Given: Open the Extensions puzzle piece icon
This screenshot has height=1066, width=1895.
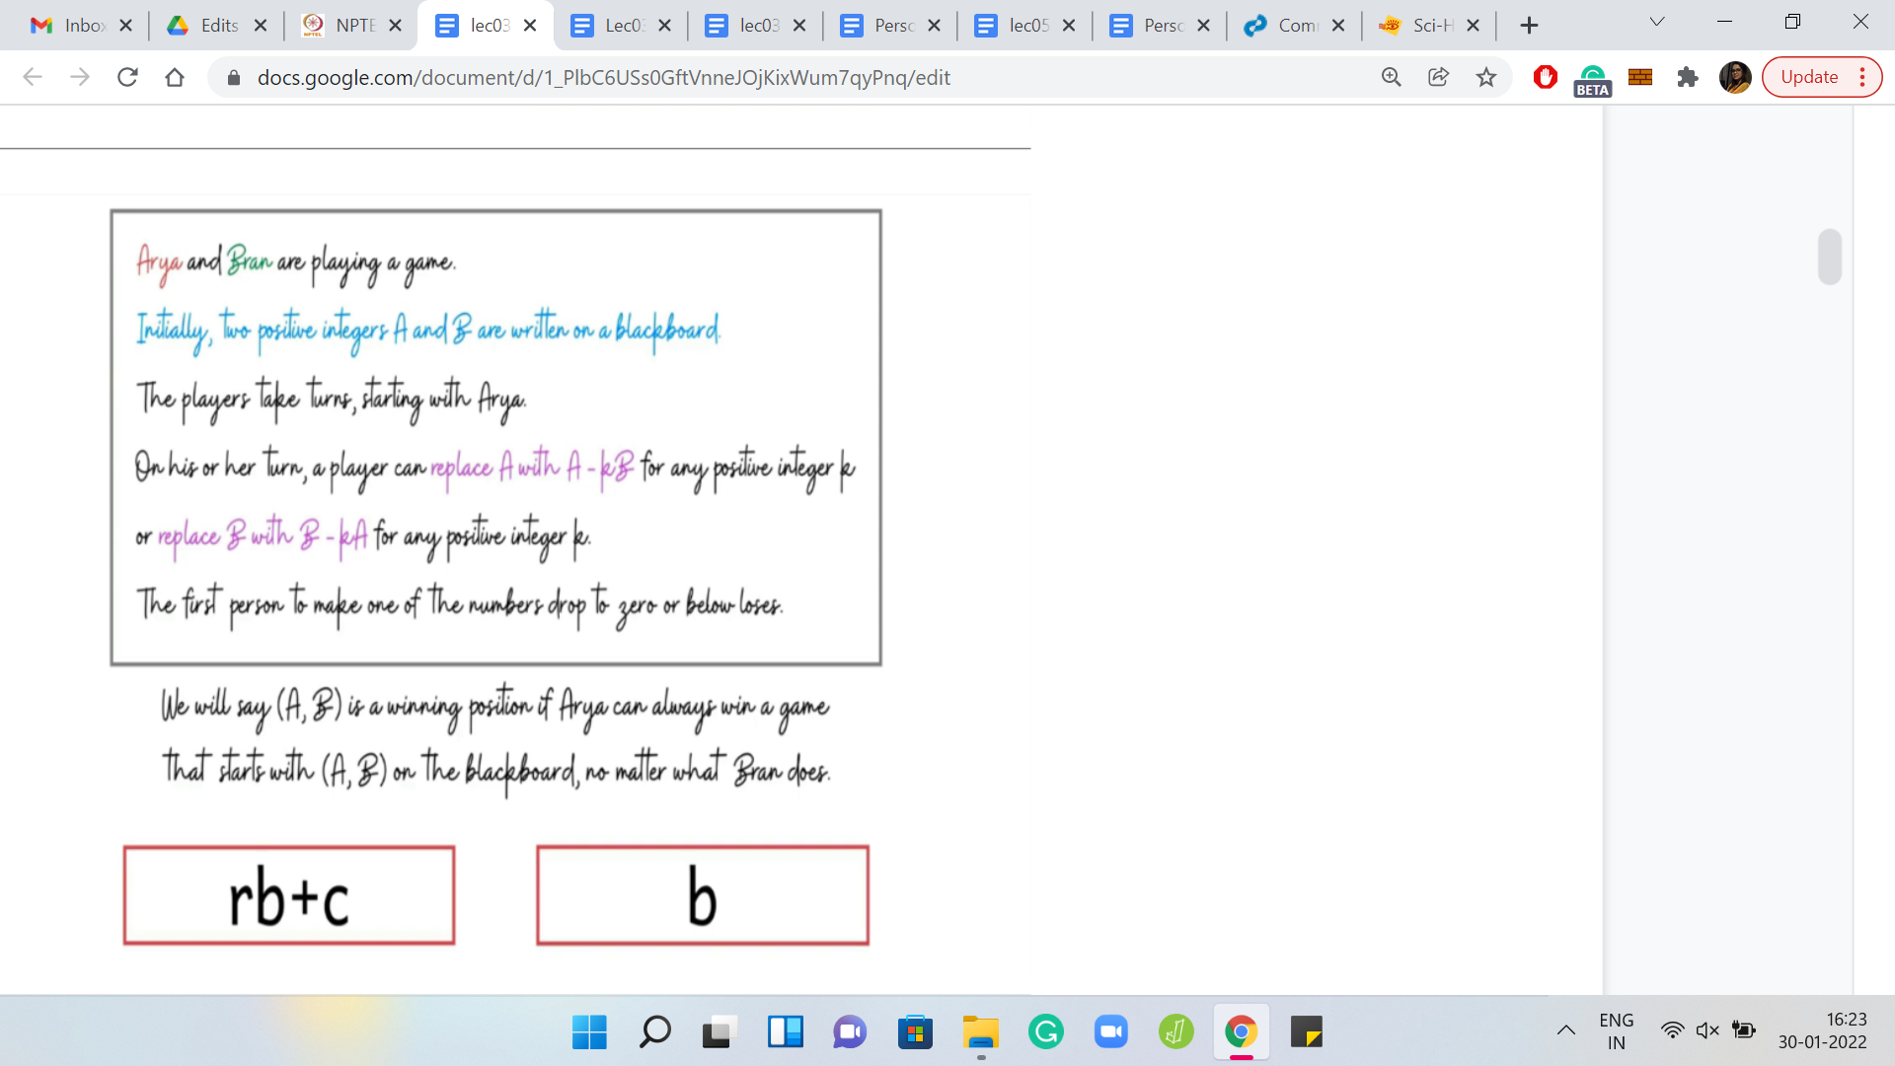Looking at the screenshot, I should click(x=1687, y=77).
